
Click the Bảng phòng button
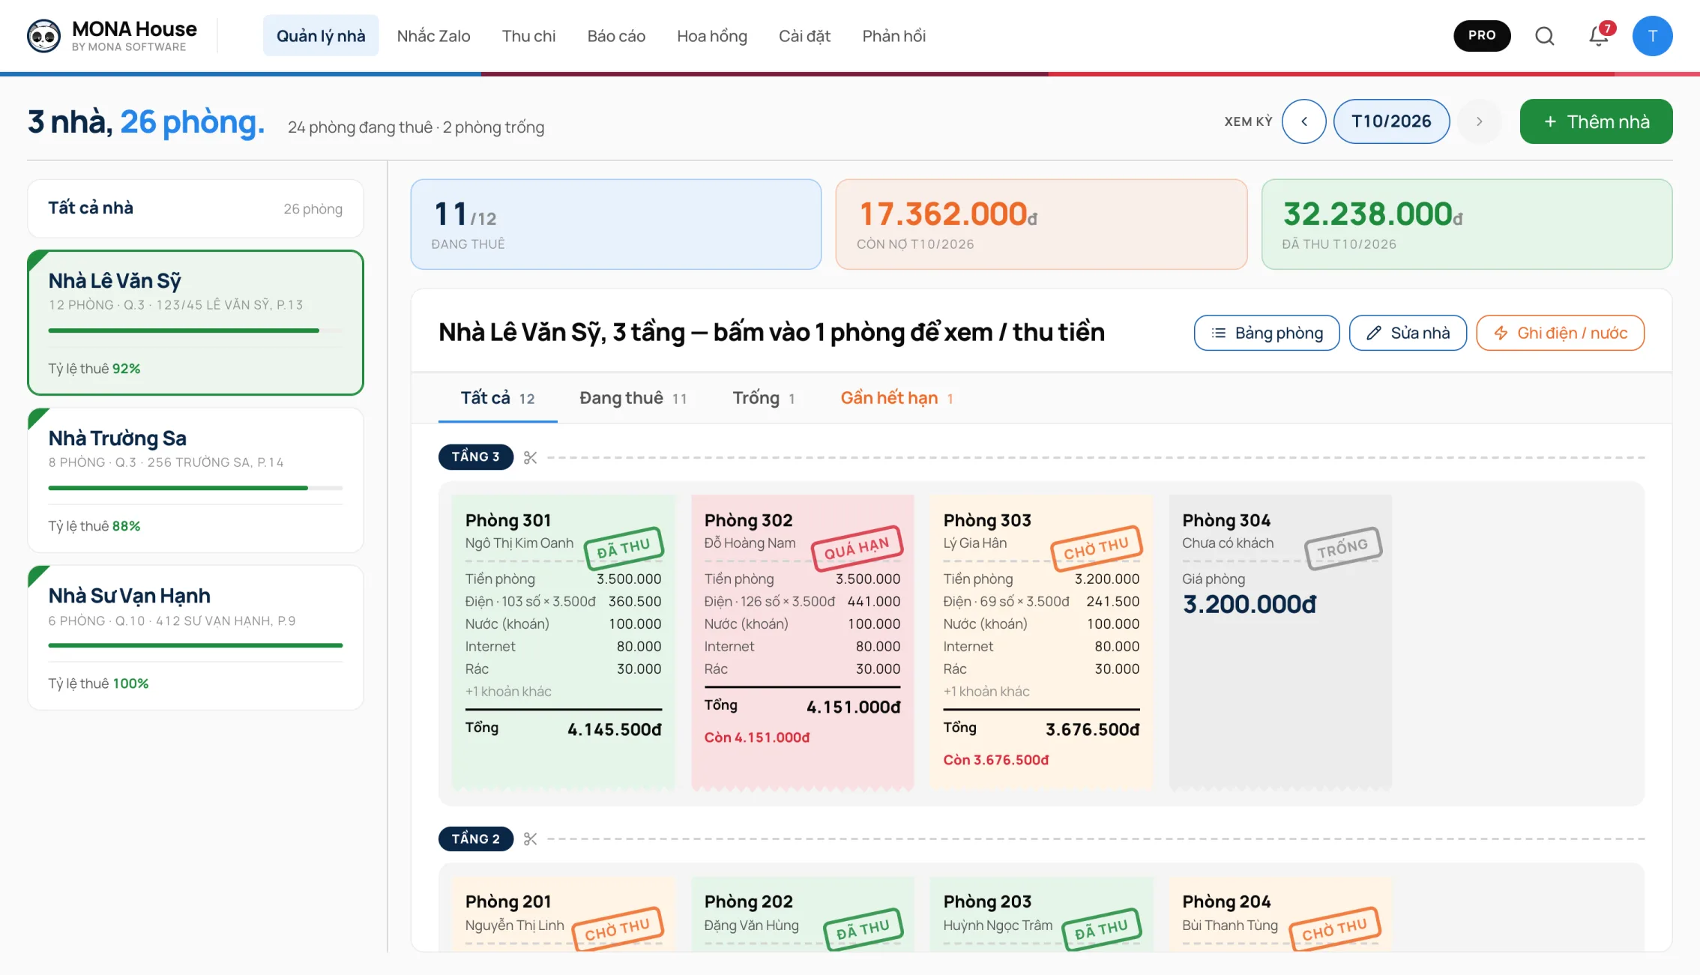(x=1266, y=333)
